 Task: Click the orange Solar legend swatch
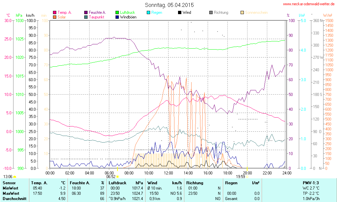[x=55, y=17]
